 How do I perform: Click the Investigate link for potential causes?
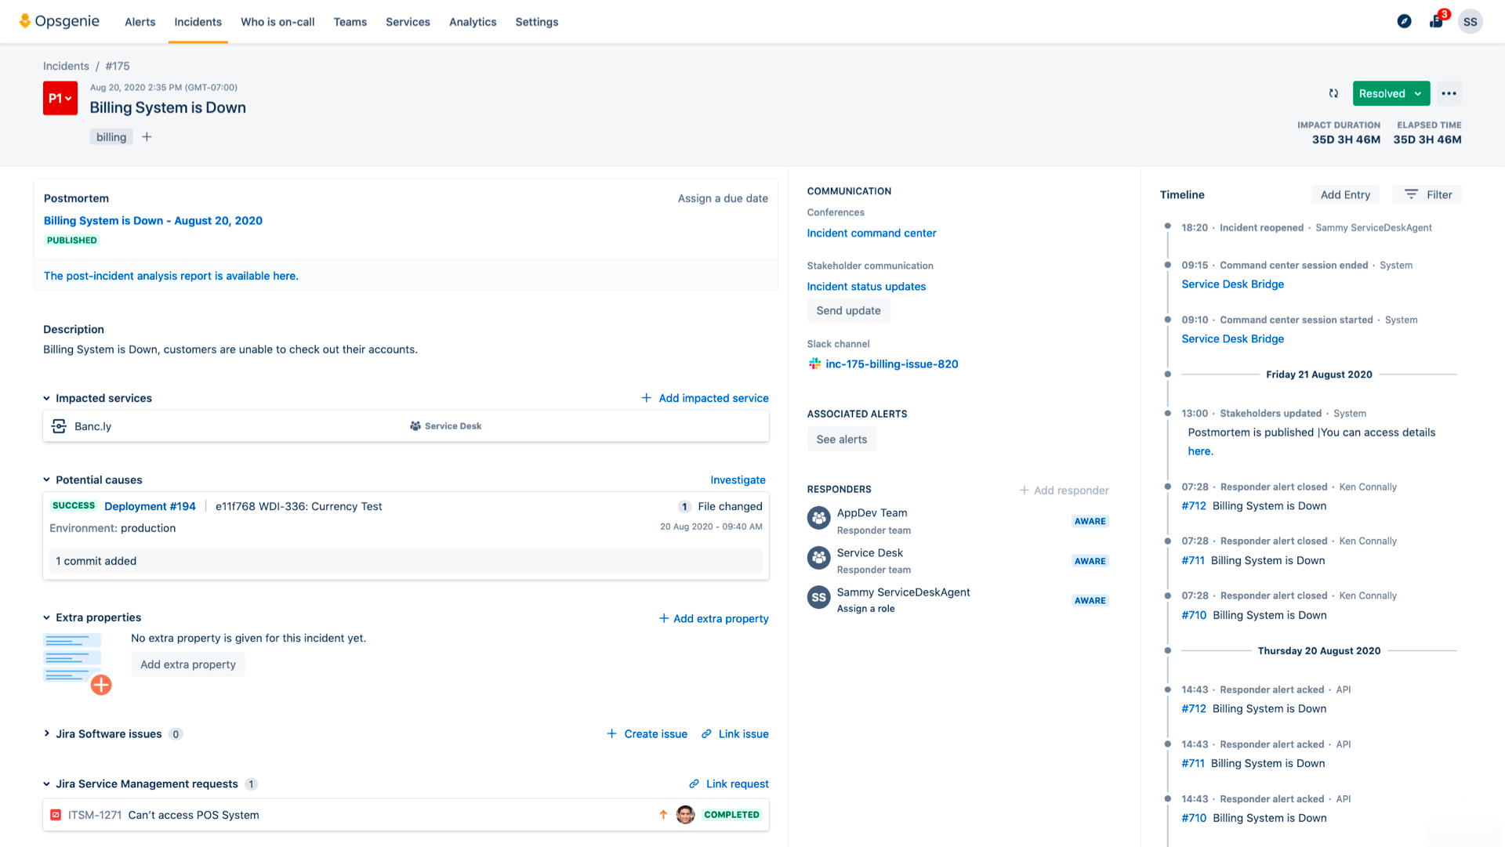[738, 480]
